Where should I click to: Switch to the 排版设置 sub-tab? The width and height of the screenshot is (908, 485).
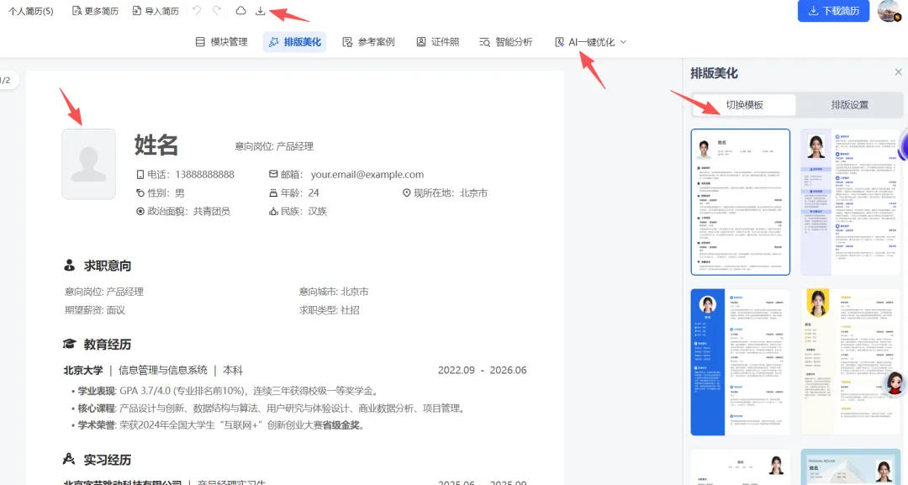[x=849, y=105]
